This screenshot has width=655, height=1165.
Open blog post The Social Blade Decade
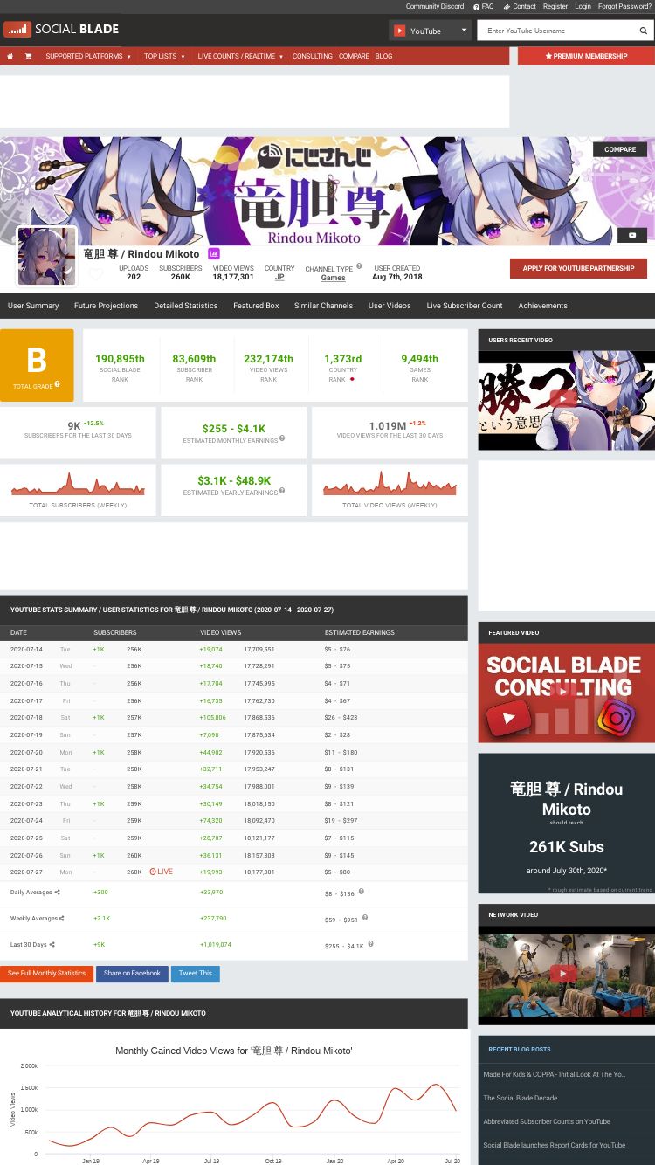(x=521, y=1098)
